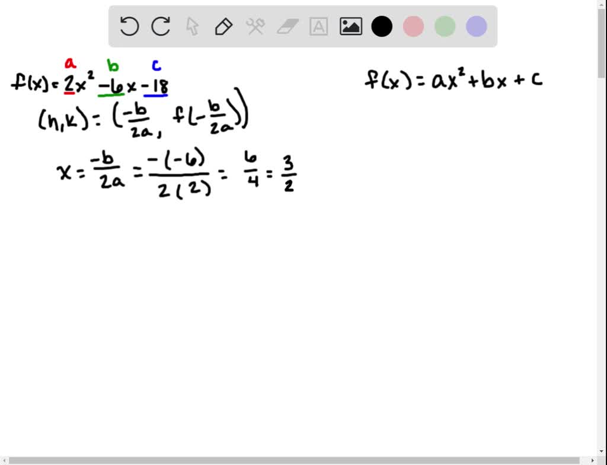The image size is (607, 465).
Task: Select the Pen drawing tool
Action: point(223,27)
